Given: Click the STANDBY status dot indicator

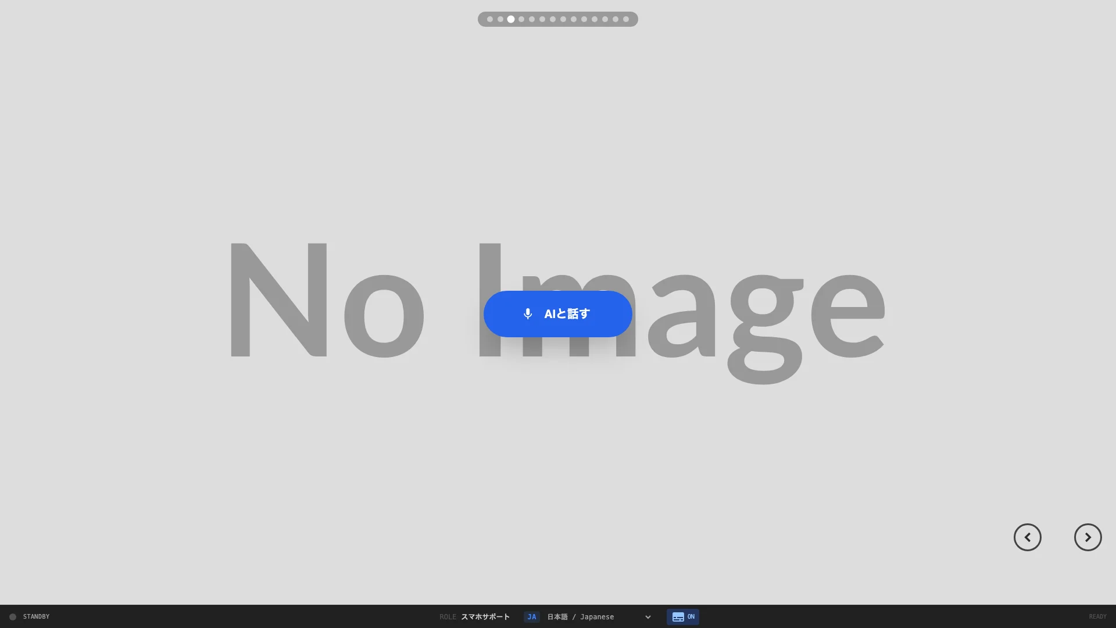Looking at the screenshot, I should (x=13, y=617).
